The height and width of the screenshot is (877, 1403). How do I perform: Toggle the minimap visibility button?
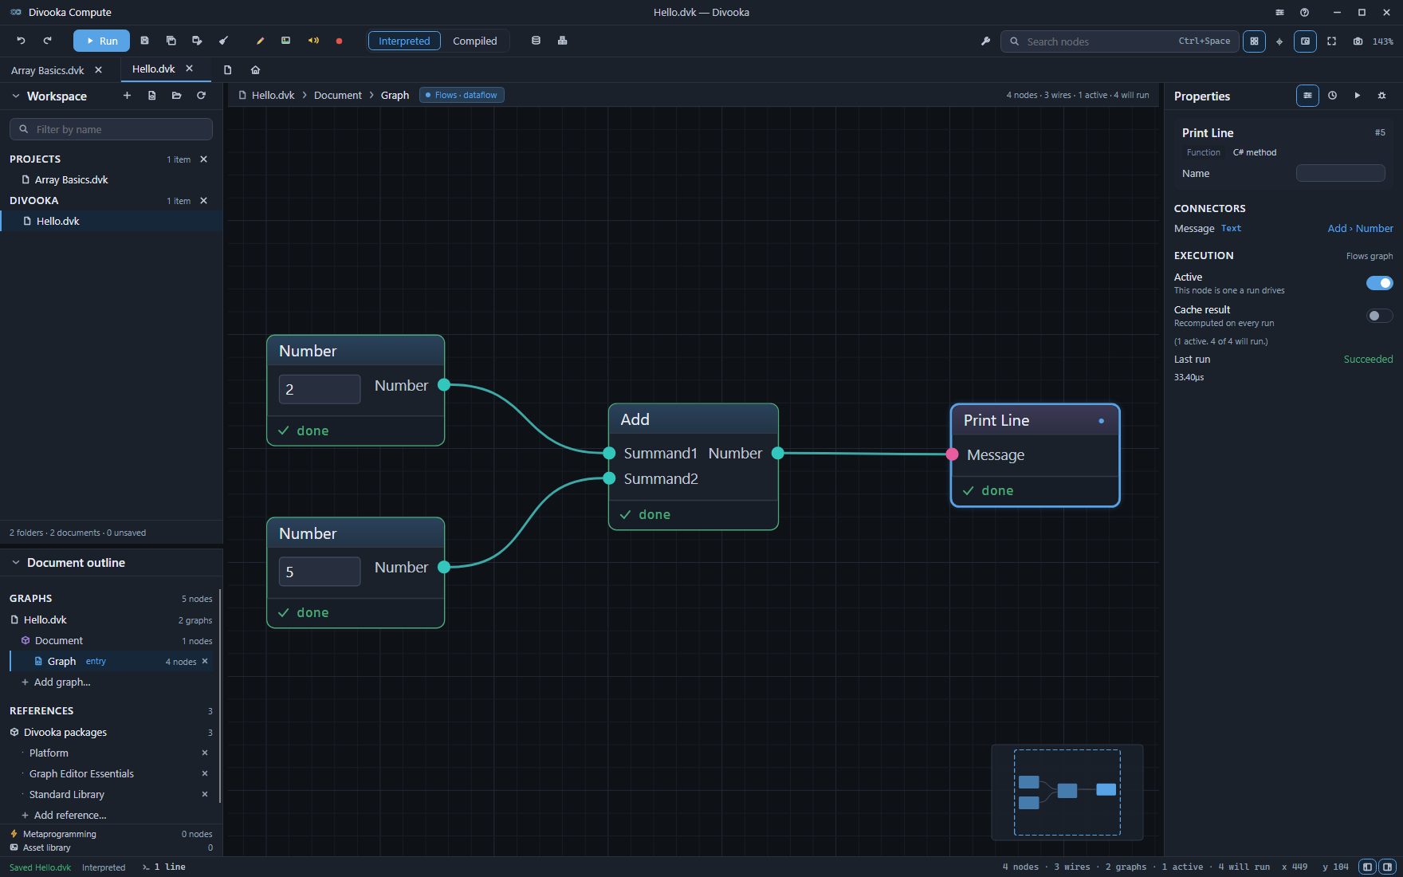[x=1305, y=41]
